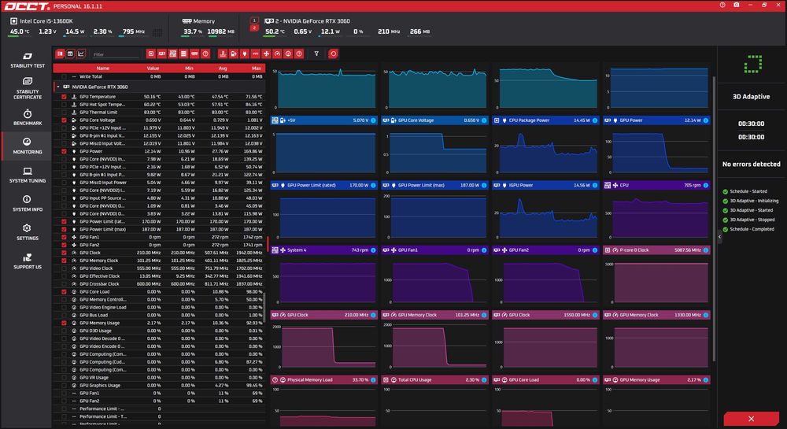Click the 'Schedule - Completed' log entry
Image resolution: width=787 pixels, height=429 pixels.
click(x=752, y=229)
